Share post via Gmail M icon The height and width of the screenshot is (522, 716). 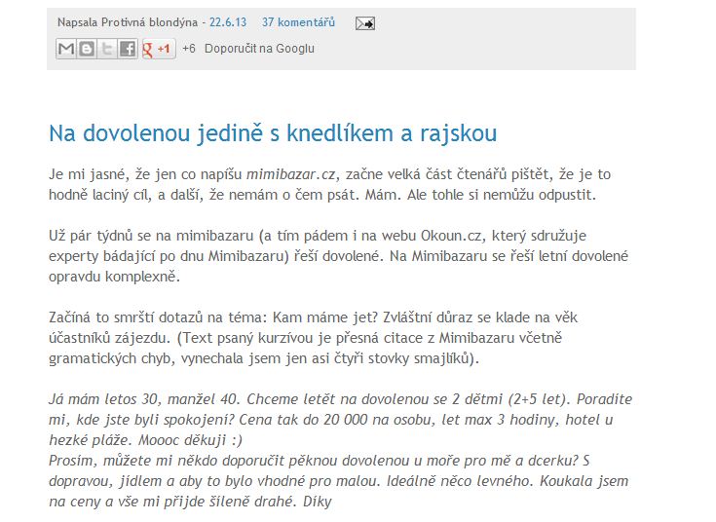[66, 49]
